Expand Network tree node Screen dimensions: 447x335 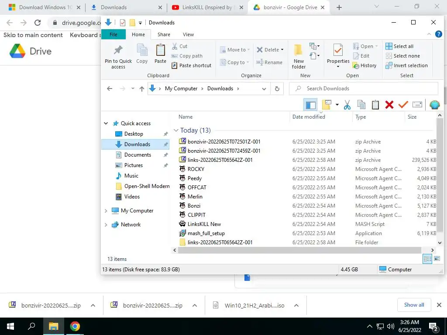(106, 225)
